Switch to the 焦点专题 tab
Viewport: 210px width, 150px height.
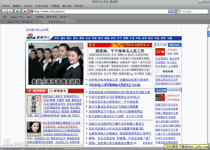coord(162,45)
